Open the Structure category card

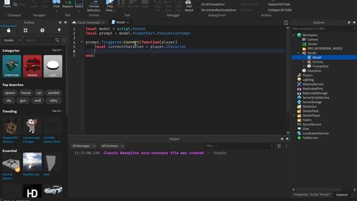coord(12,66)
